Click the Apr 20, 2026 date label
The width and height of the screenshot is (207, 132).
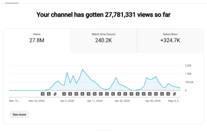(122, 101)
